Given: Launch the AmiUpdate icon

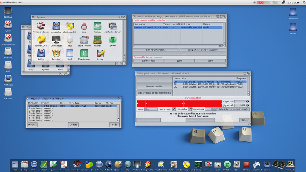Looking at the screenshot, I should pyautogui.click(x=56, y=27).
